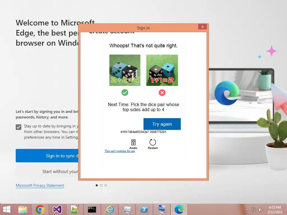287x215 pixels.
Task: Open the volume tray icon
Action: pyautogui.click(x=260, y=209)
